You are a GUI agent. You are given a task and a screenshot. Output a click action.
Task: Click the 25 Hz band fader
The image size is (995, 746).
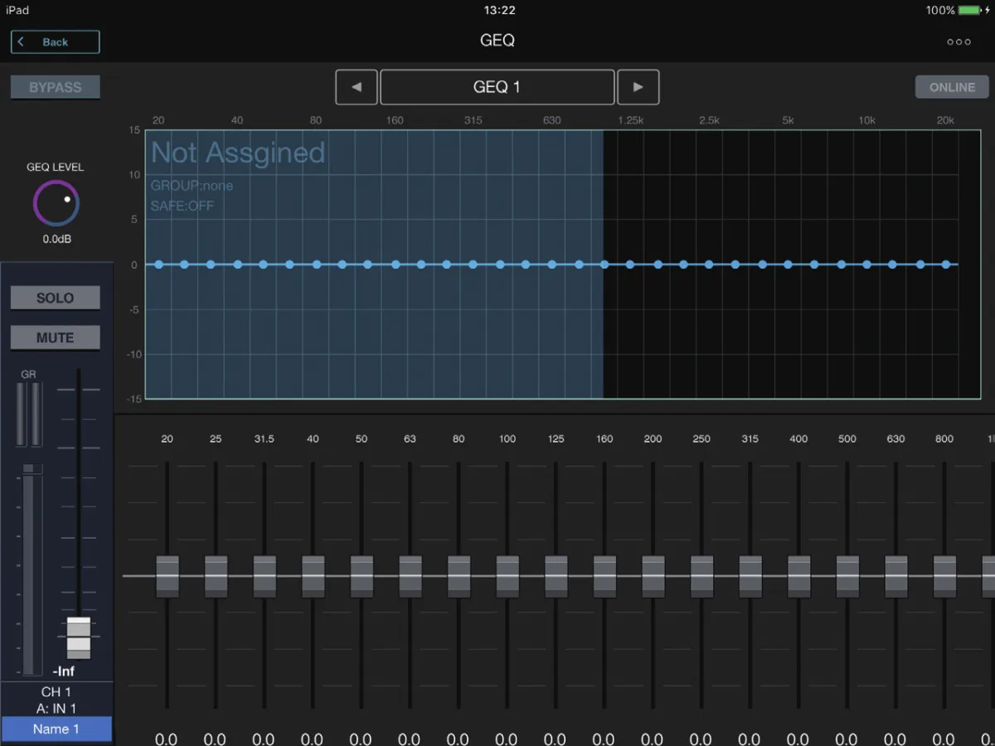pyautogui.click(x=216, y=576)
